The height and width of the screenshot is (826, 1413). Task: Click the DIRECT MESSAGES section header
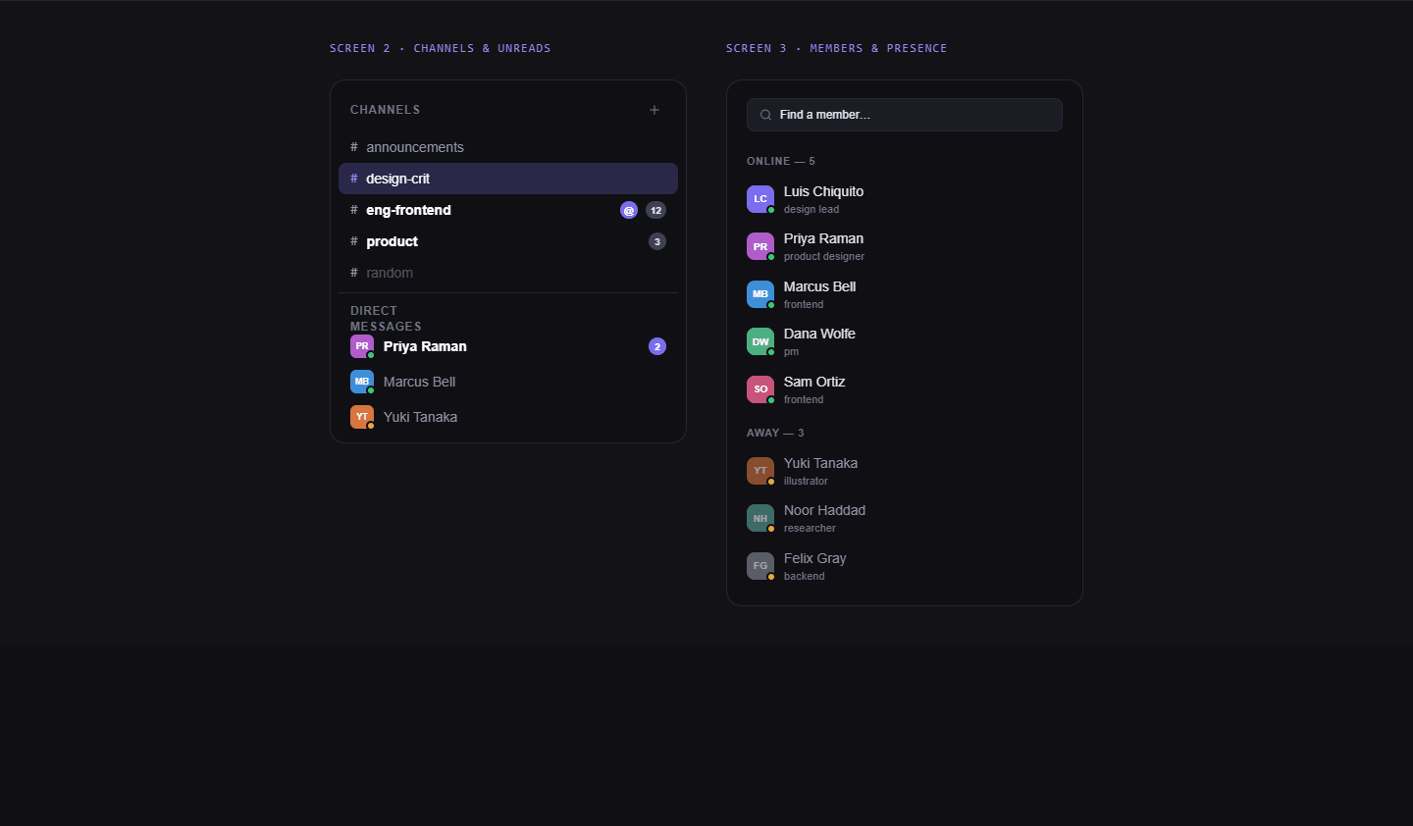[x=386, y=319]
